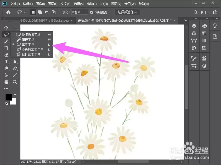Select the Hand tool

(x=6, y=82)
